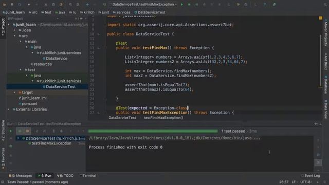
Task: Click the Copy toolbar icon
Action: (x=53, y=5)
